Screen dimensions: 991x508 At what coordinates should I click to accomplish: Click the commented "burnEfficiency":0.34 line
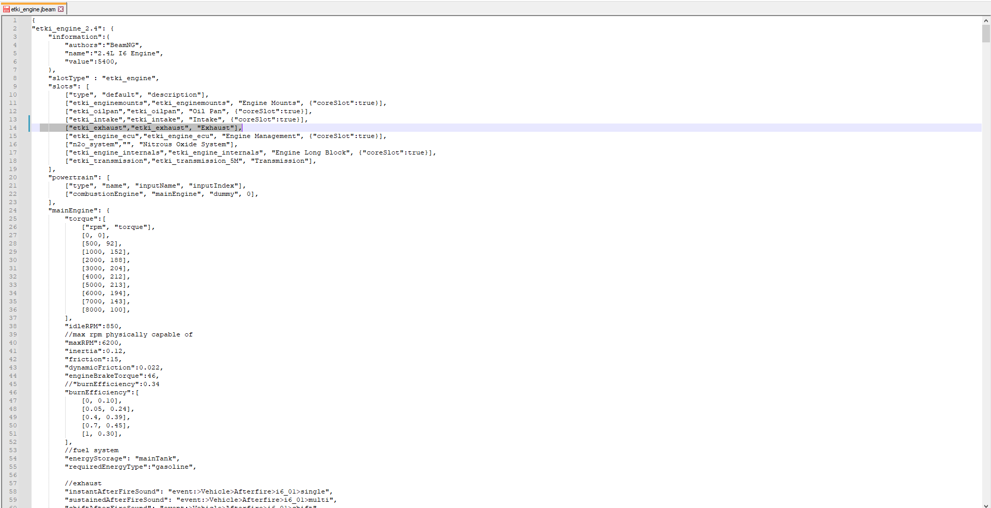112,384
